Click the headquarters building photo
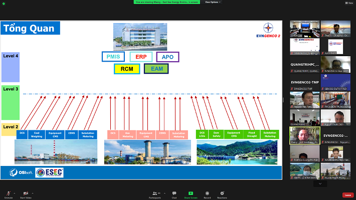 click(x=140, y=37)
